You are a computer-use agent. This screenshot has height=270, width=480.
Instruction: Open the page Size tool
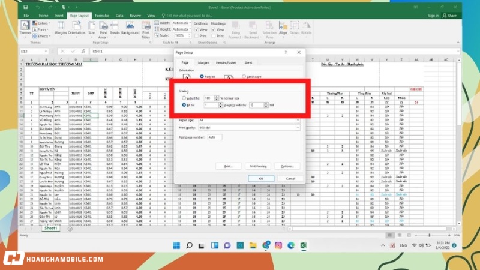92,28
